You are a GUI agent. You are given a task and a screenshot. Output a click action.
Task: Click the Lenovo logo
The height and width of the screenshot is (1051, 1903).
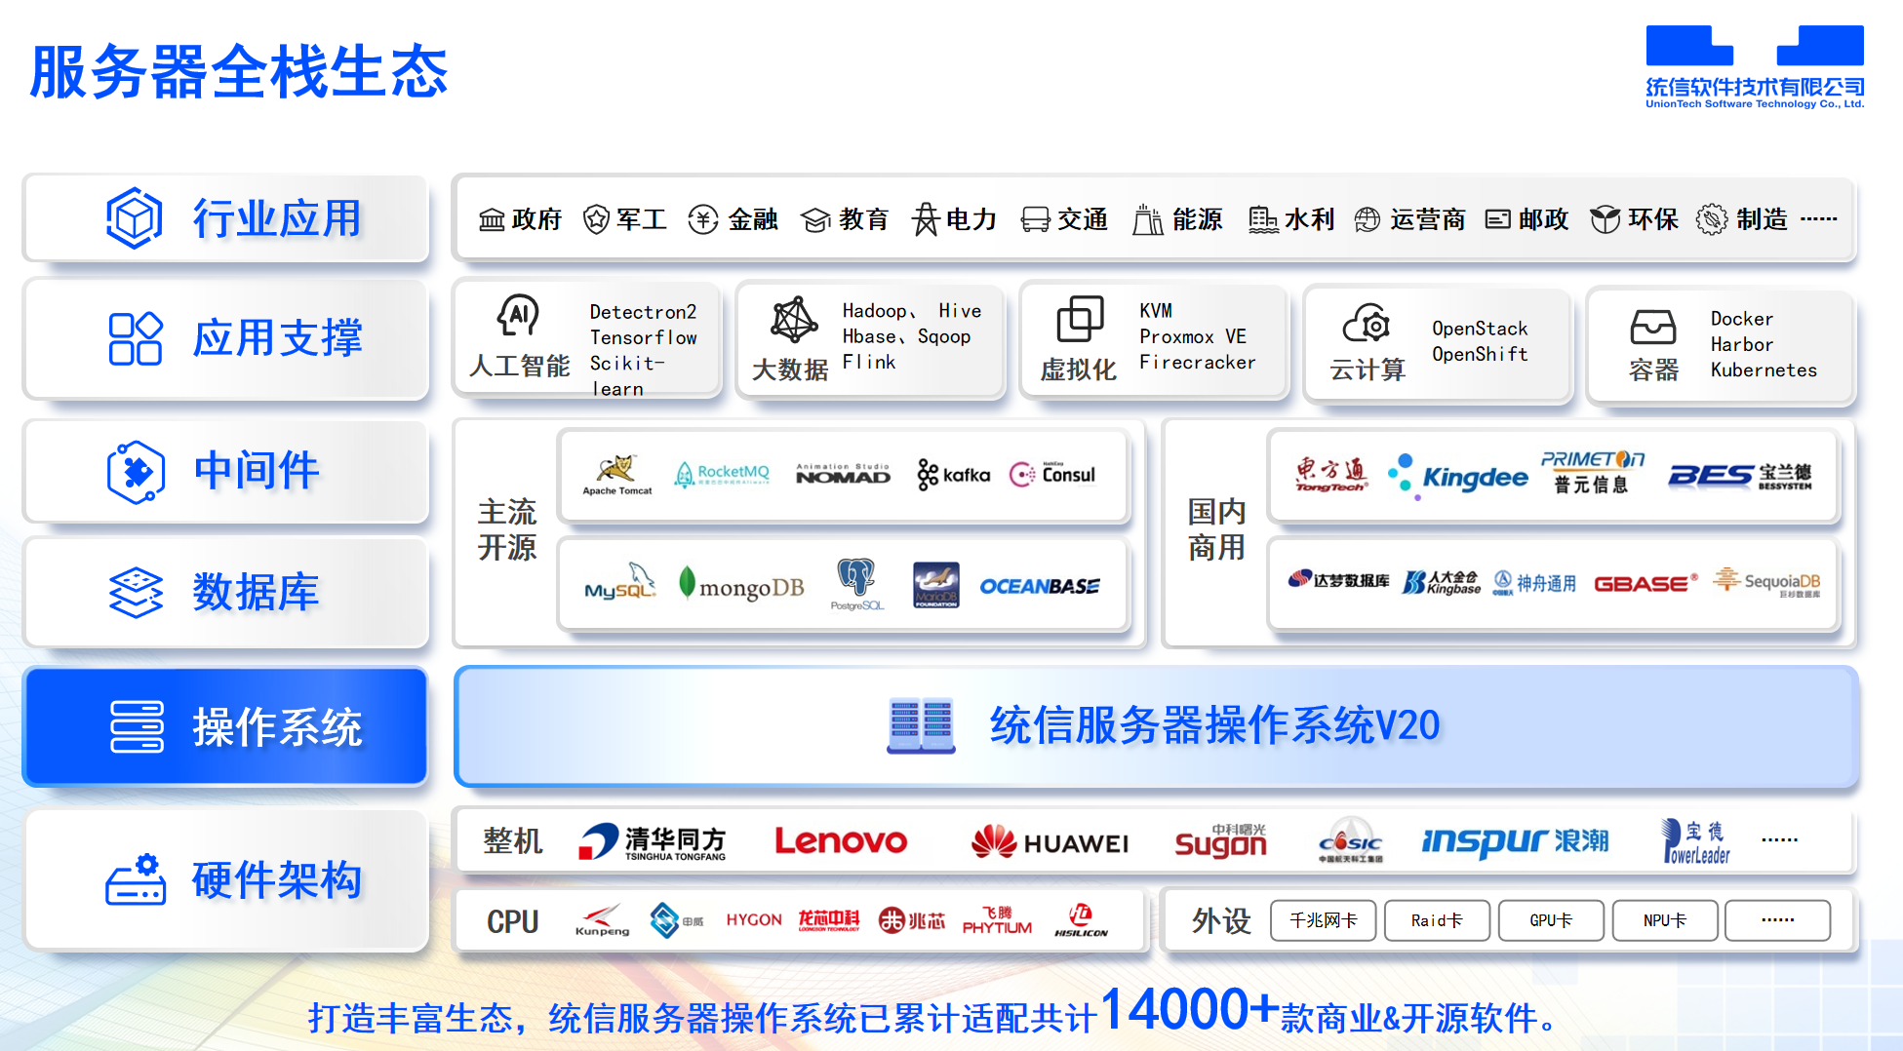840,840
